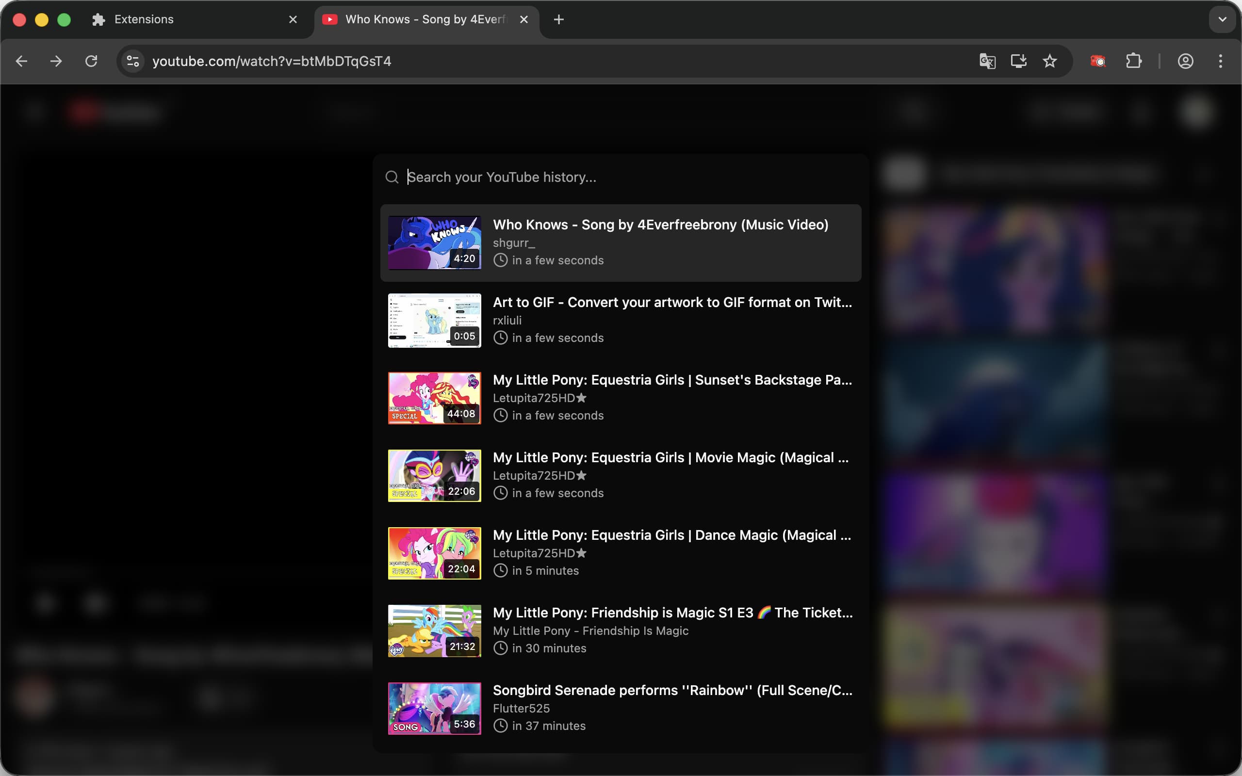1242x776 pixels.
Task: Click the 5:36 Songbird Serenade thumbnail
Action: point(435,708)
